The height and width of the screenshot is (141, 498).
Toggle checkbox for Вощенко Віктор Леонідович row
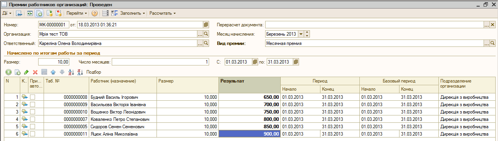(33, 112)
